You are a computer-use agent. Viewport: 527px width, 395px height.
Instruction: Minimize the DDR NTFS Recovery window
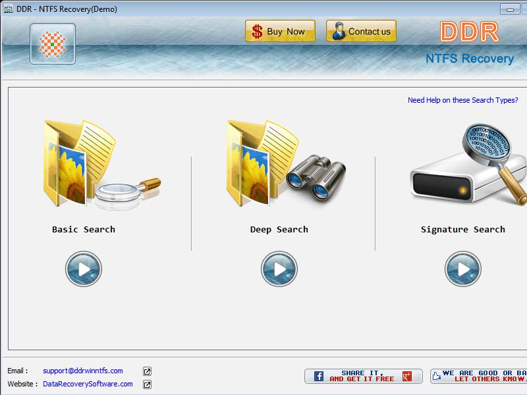click(510, 9)
